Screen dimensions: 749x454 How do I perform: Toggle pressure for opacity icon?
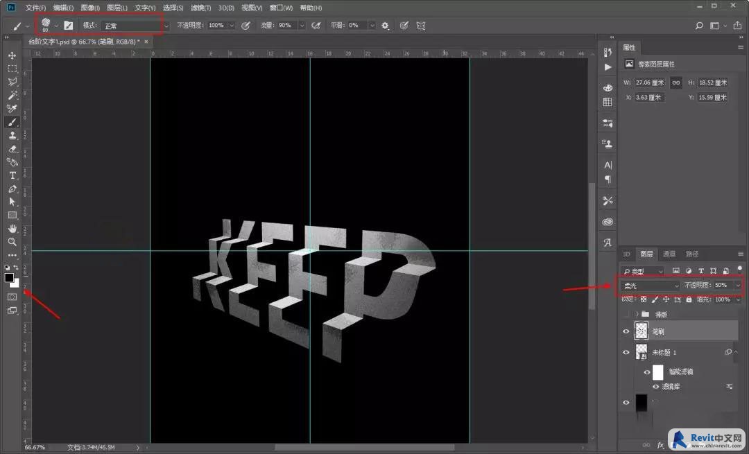coord(246,26)
